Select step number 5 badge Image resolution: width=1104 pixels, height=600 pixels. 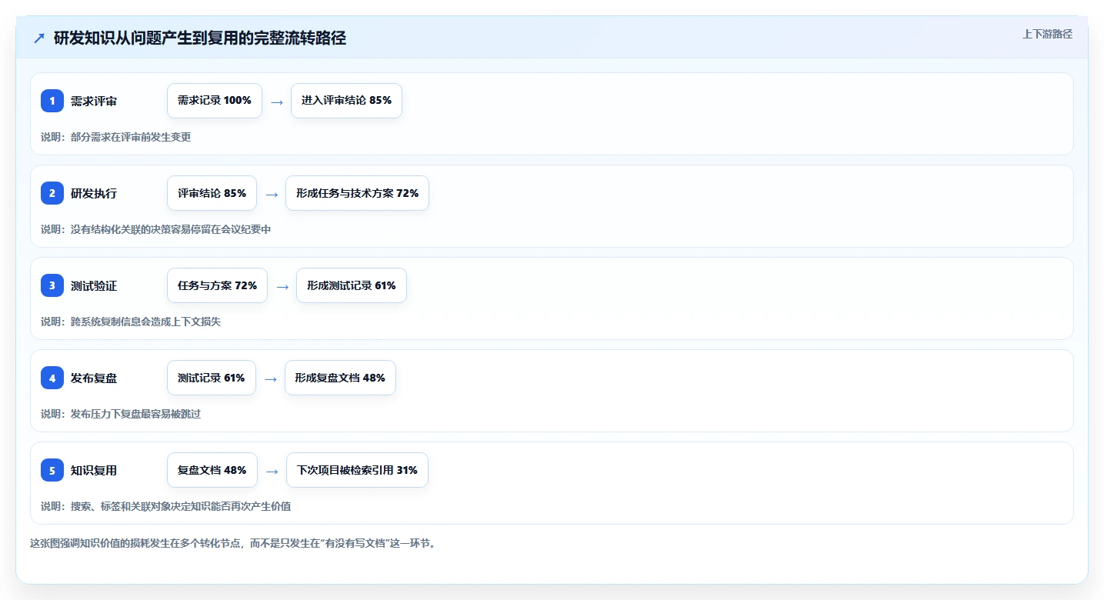pos(52,470)
